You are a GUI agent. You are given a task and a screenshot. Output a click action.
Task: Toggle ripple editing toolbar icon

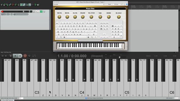(27, 5)
